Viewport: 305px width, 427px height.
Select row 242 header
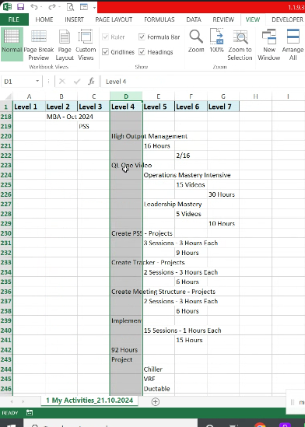[x=6, y=350]
